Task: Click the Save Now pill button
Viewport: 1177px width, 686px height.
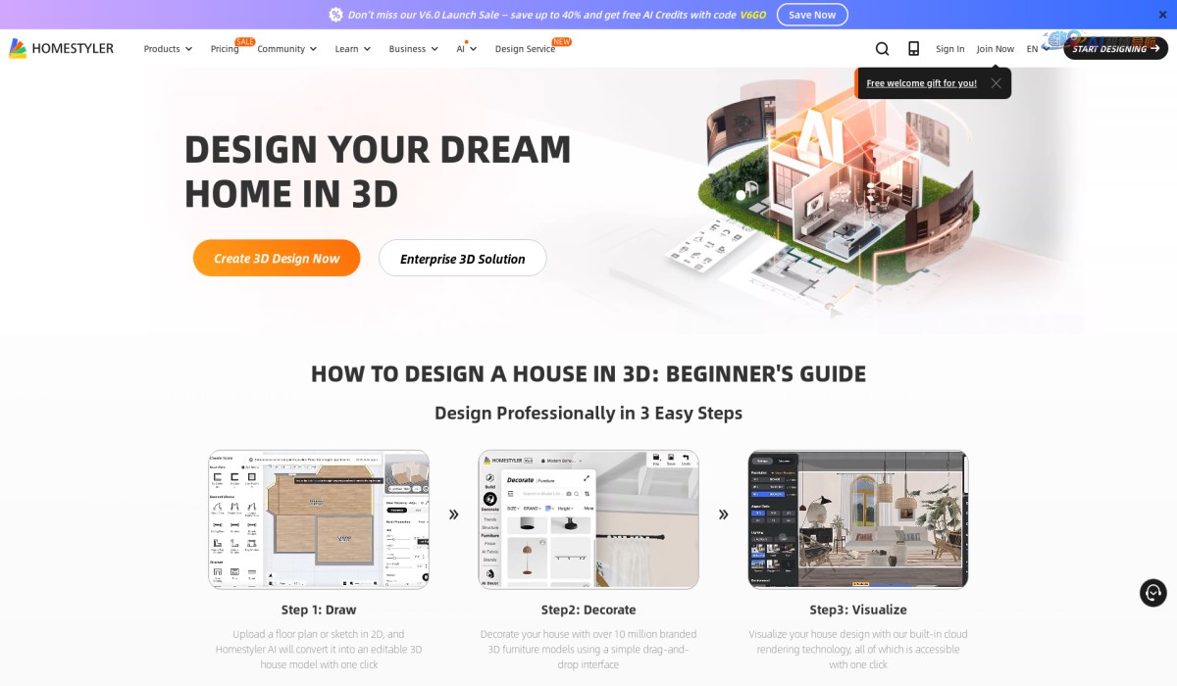Action: pyautogui.click(x=812, y=14)
